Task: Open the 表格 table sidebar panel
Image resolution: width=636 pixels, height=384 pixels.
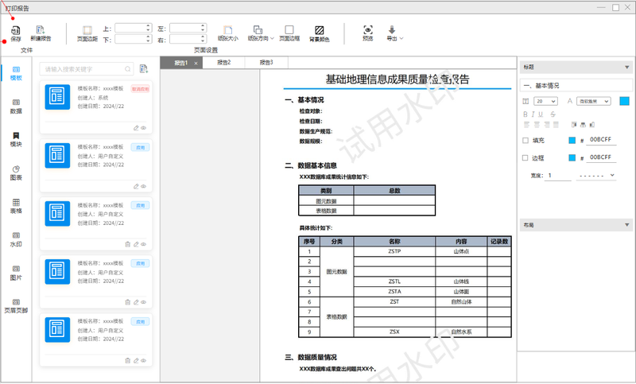Action: point(16,207)
